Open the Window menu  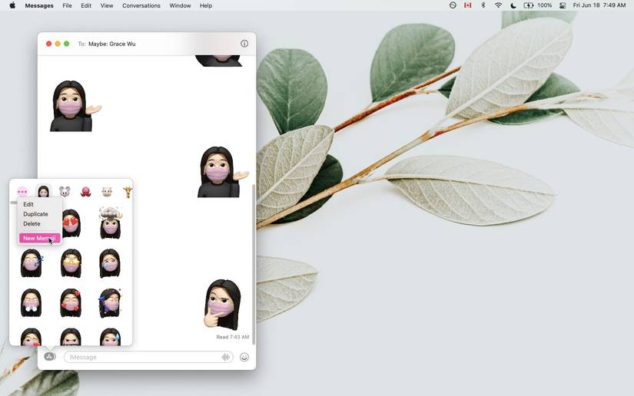pyautogui.click(x=180, y=5)
